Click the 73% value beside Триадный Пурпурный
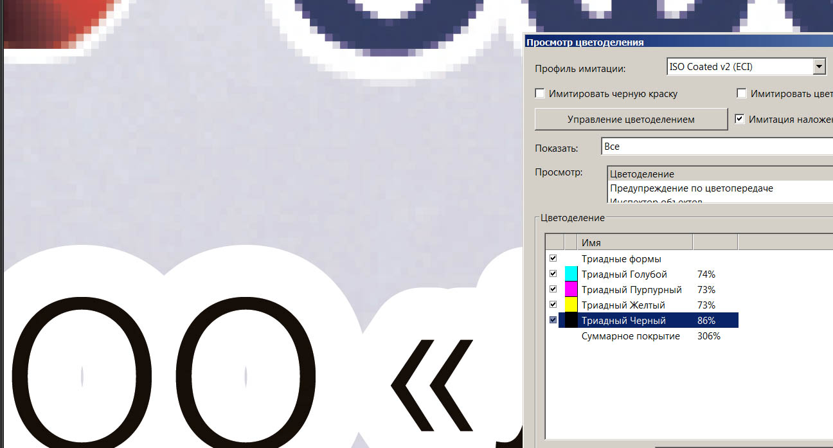Screen dimensions: 833x448 pyautogui.click(x=706, y=290)
